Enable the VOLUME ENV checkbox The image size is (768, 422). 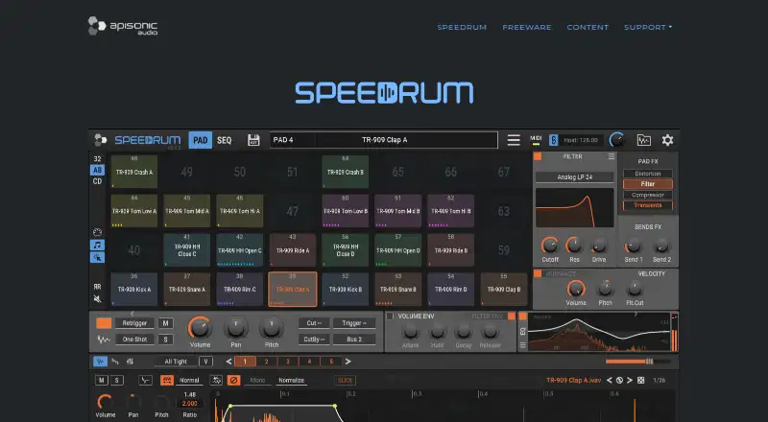tap(390, 316)
